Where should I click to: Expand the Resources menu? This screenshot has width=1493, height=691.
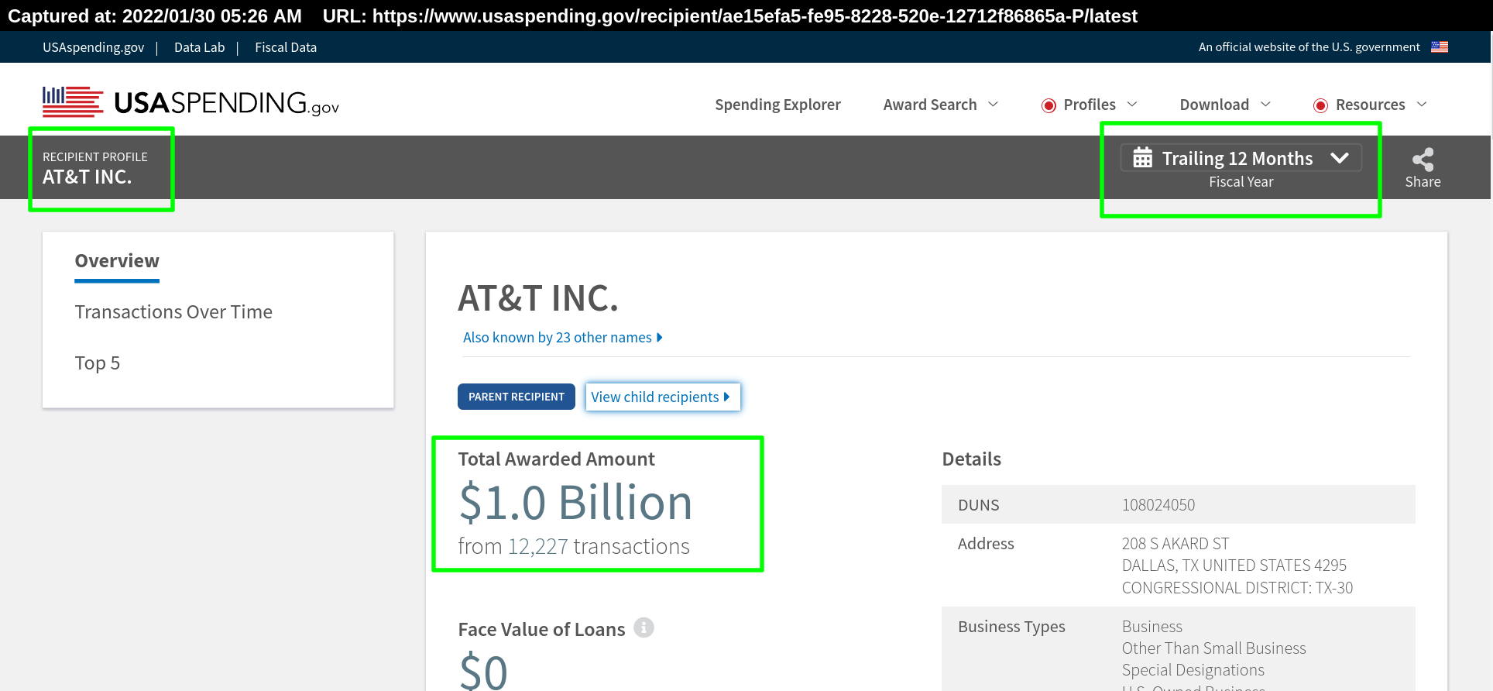[1370, 105]
